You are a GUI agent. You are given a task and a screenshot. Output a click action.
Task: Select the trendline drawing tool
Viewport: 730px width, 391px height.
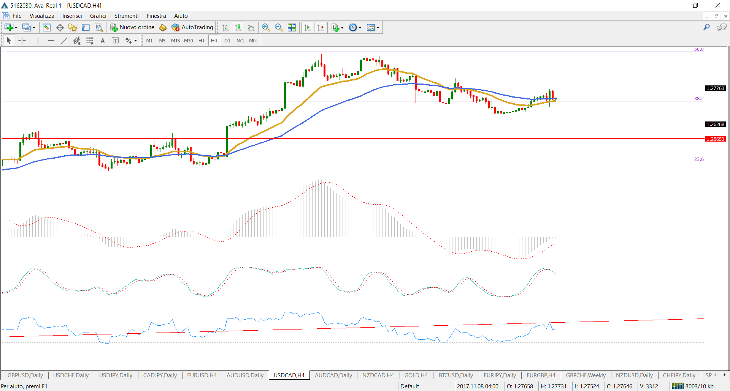tap(64, 40)
